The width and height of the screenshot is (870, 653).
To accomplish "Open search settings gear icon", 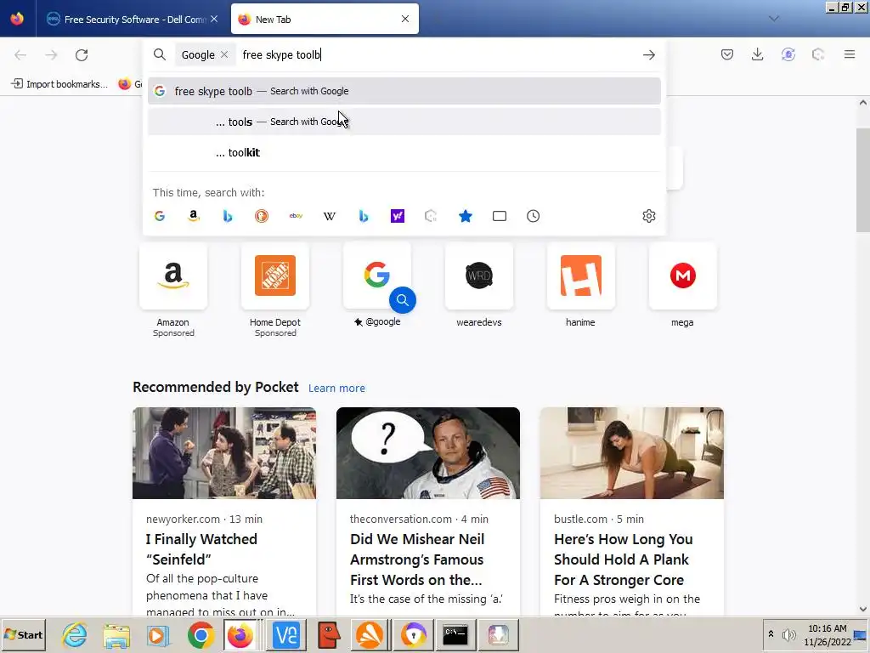I will tap(648, 216).
